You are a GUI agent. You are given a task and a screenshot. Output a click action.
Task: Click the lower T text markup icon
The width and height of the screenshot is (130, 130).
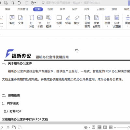coord(1,25)
